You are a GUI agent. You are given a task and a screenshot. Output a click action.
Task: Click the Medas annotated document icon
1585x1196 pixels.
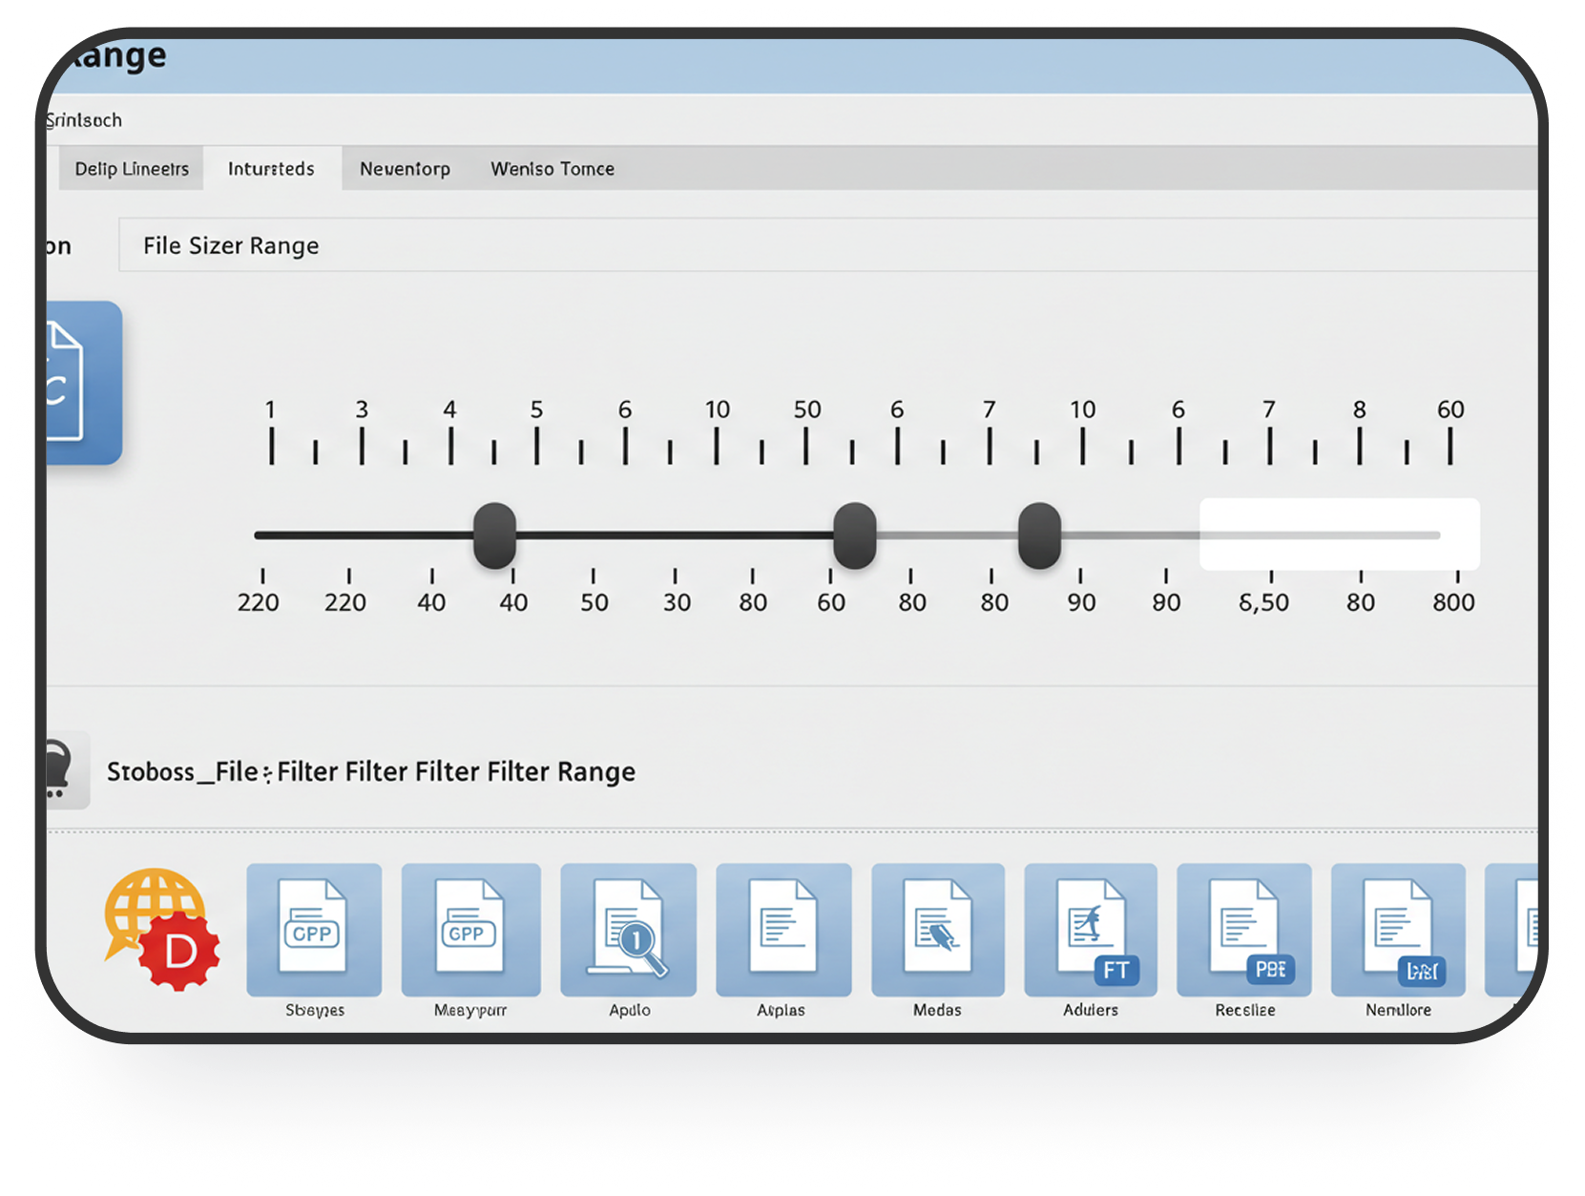pyautogui.click(x=937, y=931)
